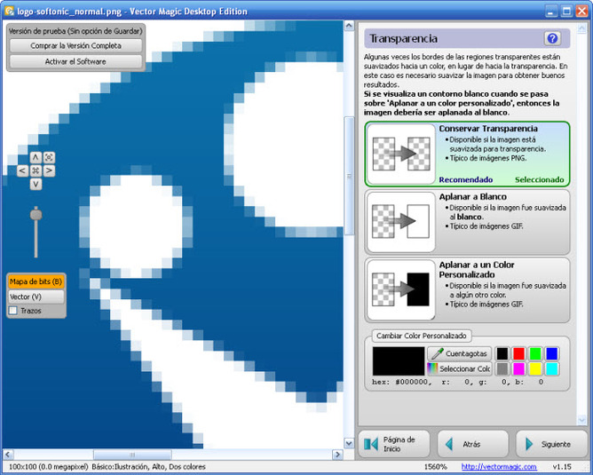Image resolution: width=593 pixels, height=475 pixels.
Task: Click the Vector Magic app icon in title bar
Action: (x=9, y=11)
